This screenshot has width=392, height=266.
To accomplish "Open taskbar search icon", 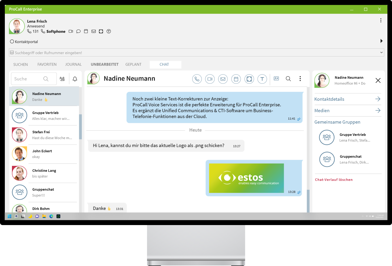I will coord(16,216).
